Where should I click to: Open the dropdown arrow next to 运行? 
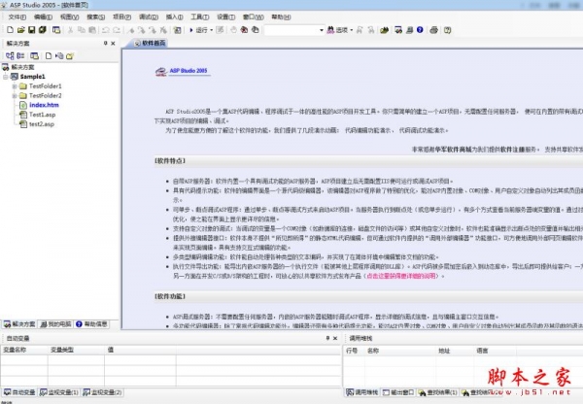click(212, 30)
